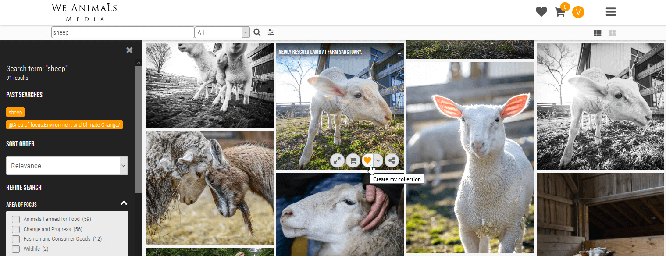This screenshot has width=666, height=256.
Task: Select past search 'sheep' tag
Action: click(x=15, y=113)
